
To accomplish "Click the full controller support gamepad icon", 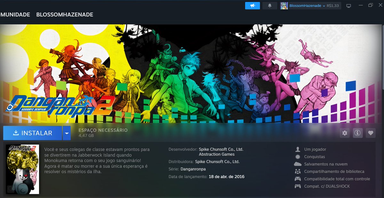I will 298,179.
